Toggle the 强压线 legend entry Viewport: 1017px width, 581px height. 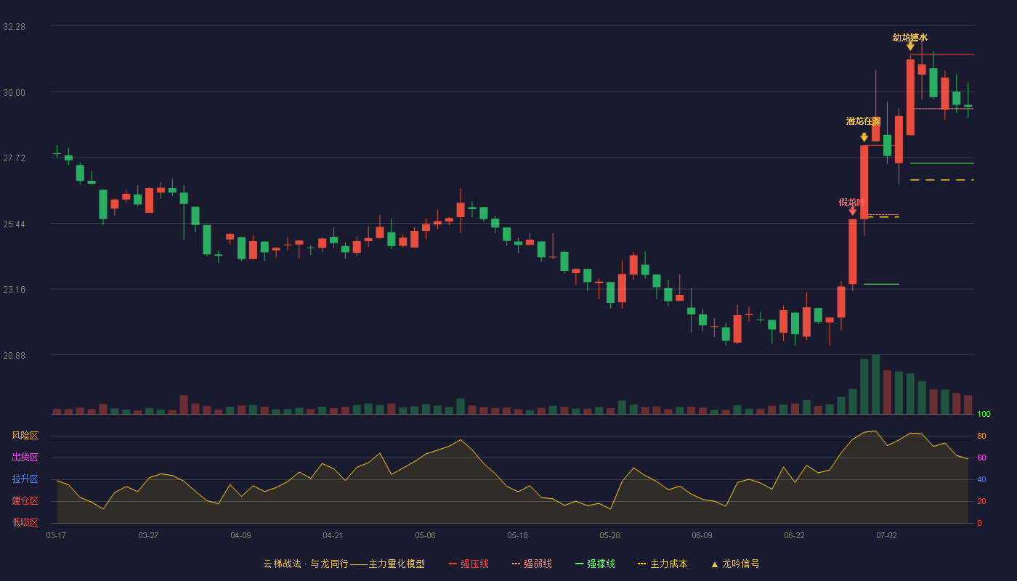[469, 564]
